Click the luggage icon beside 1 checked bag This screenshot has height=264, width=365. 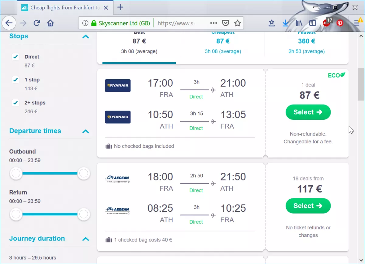109,240
